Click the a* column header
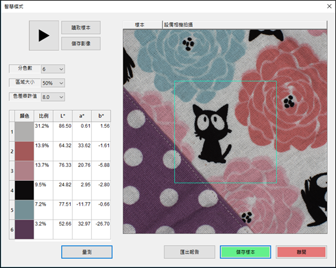 click(x=82, y=116)
